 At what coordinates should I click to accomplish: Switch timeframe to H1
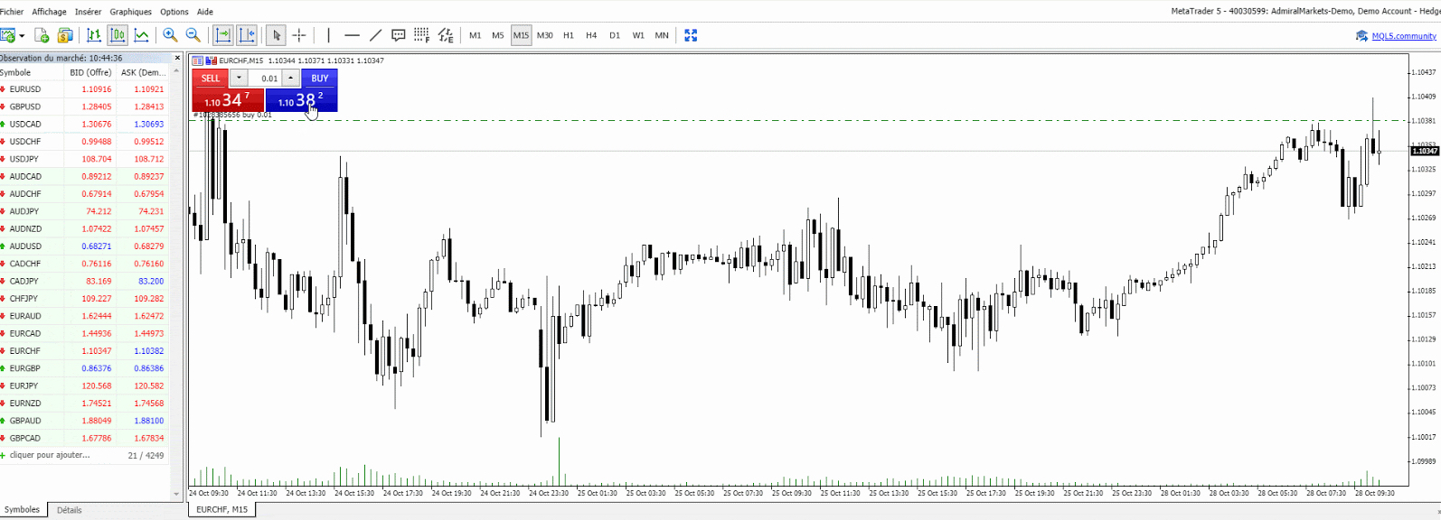[x=569, y=35]
